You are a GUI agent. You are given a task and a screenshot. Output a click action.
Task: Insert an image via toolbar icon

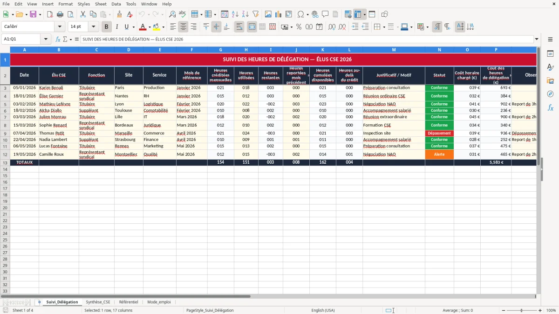click(268, 14)
